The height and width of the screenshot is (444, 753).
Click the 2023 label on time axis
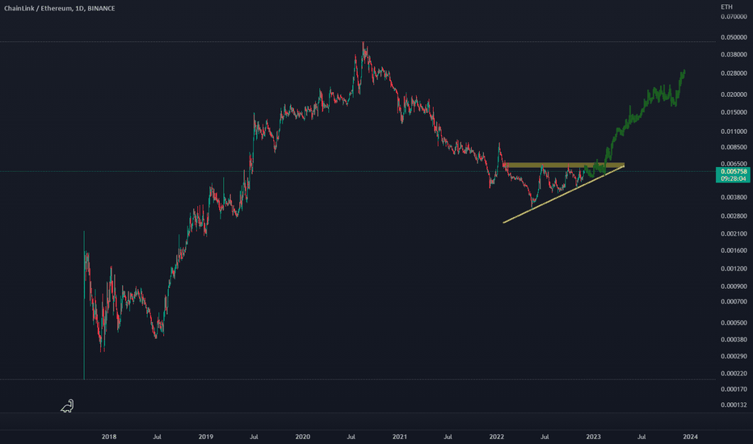594,437
